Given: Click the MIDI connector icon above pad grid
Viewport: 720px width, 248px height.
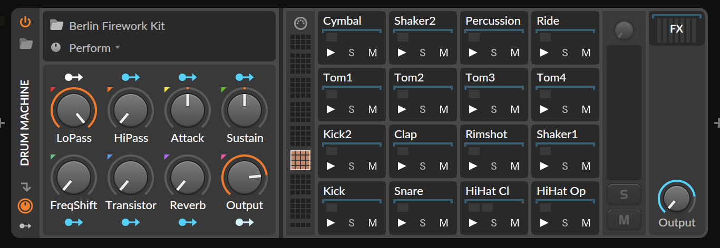Looking at the screenshot, I should (300, 24).
